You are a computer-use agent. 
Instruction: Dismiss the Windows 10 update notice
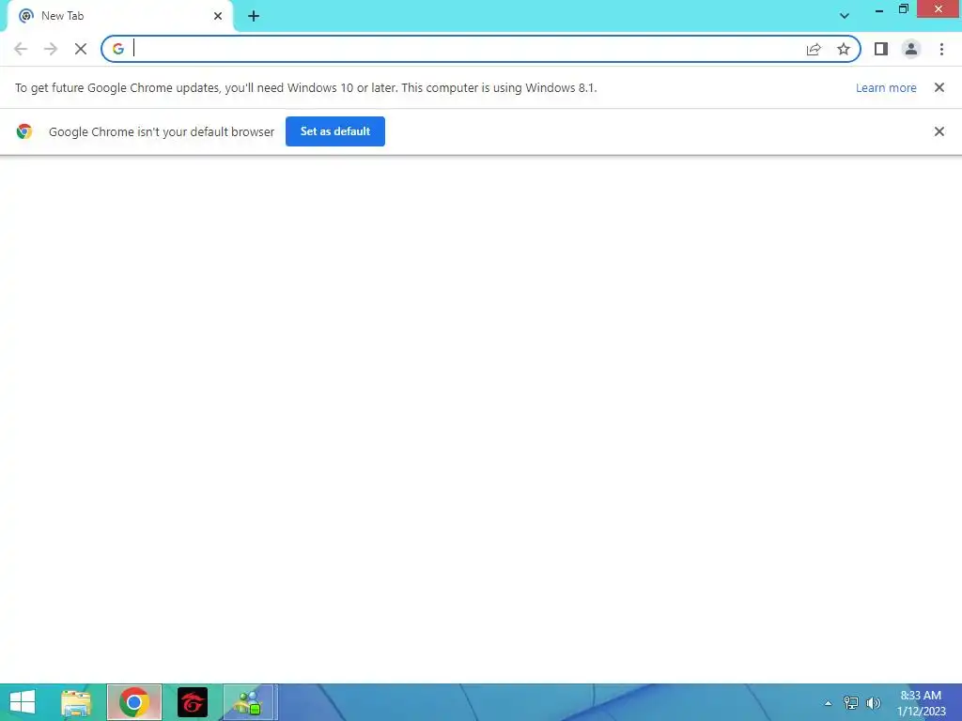[x=939, y=87]
